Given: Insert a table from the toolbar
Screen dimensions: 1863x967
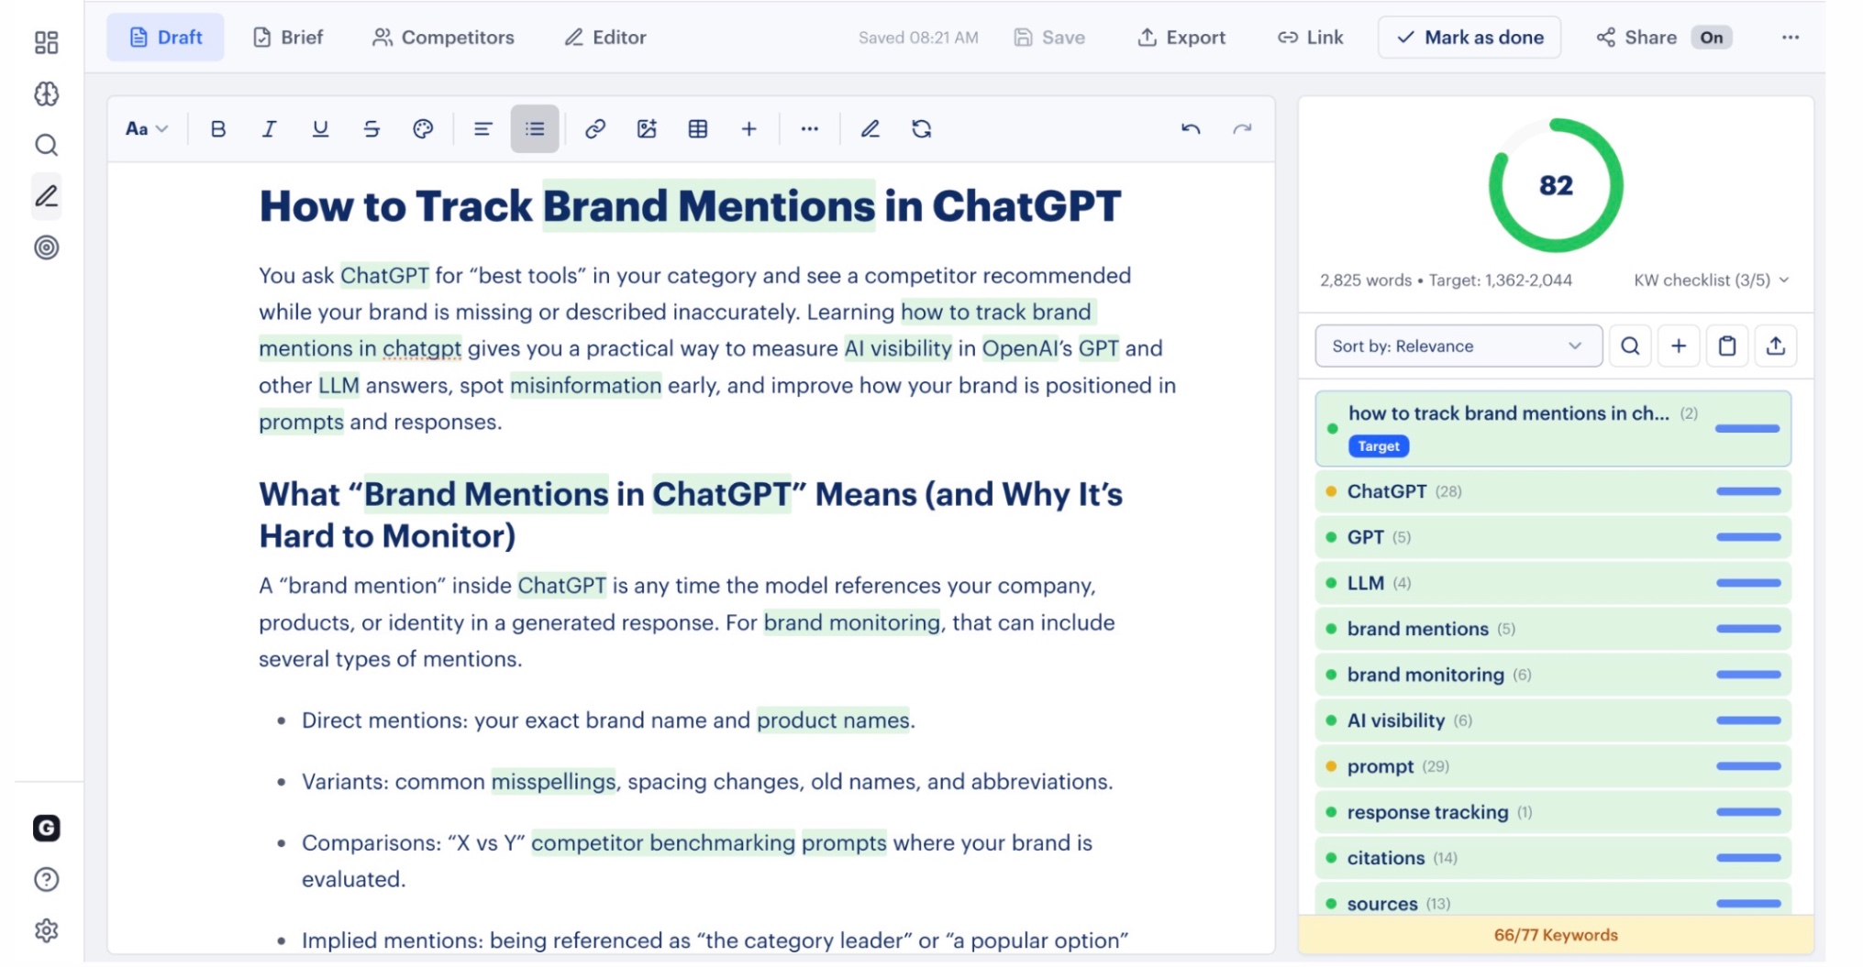Looking at the screenshot, I should click(x=698, y=129).
